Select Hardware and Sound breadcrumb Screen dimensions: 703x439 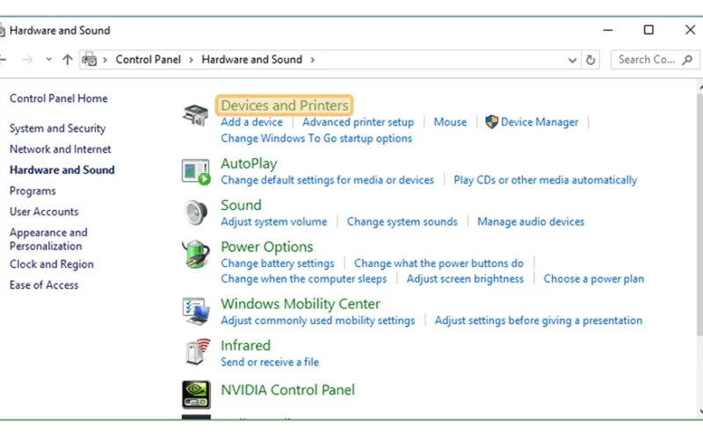coord(251,60)
